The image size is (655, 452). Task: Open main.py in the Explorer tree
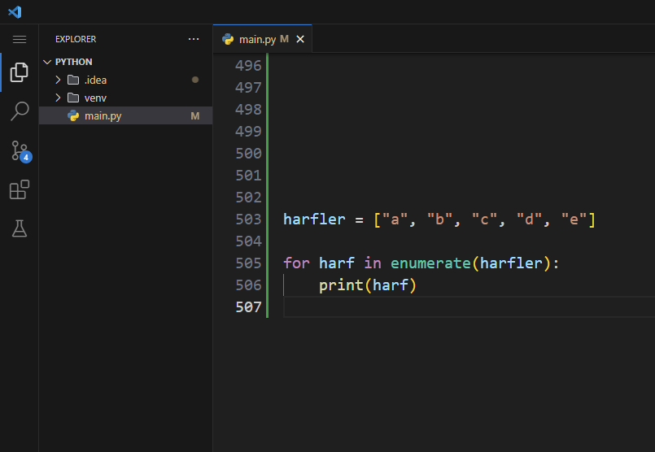click(x=126, y=115)
